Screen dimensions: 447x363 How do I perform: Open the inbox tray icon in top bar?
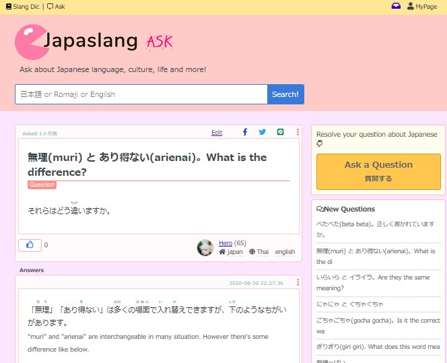pos(396,6)
